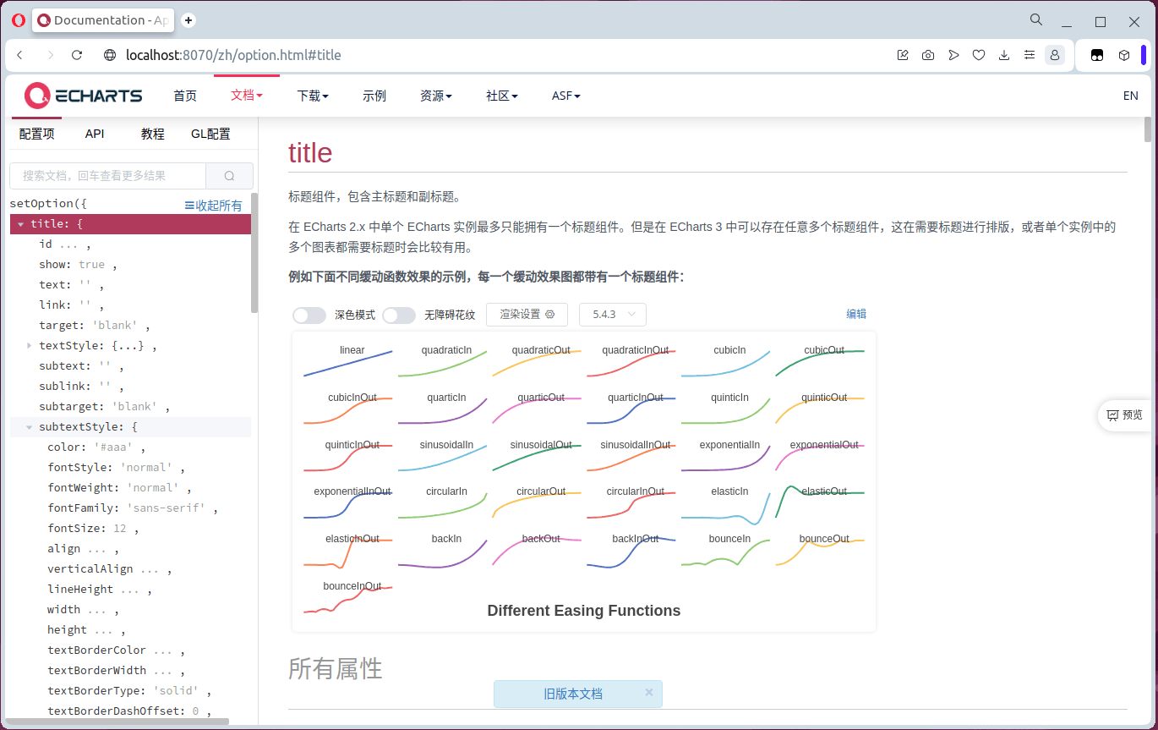The image size is (1158, 730).
Task: Click the main page vertical scrollbar
Action: click(1147, 129)
